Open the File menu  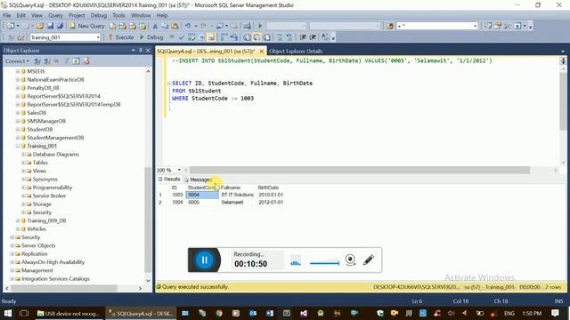(x=7, y=15)
